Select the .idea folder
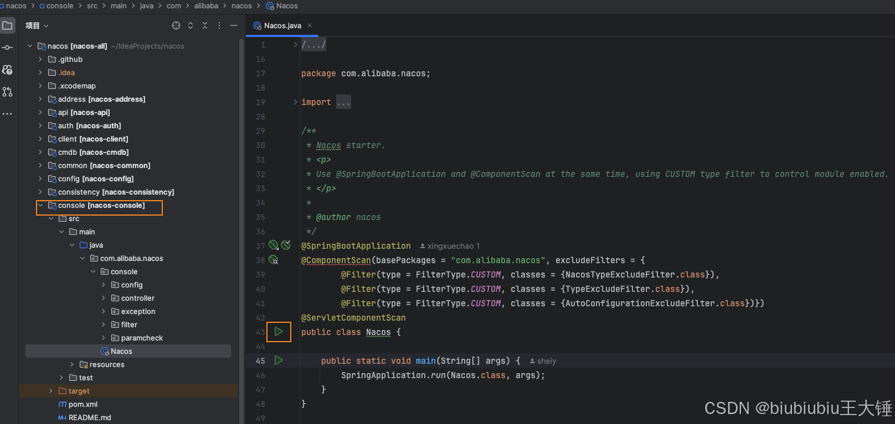The height and width of the screenshot is (424, 895). click(x=61, y=72)
